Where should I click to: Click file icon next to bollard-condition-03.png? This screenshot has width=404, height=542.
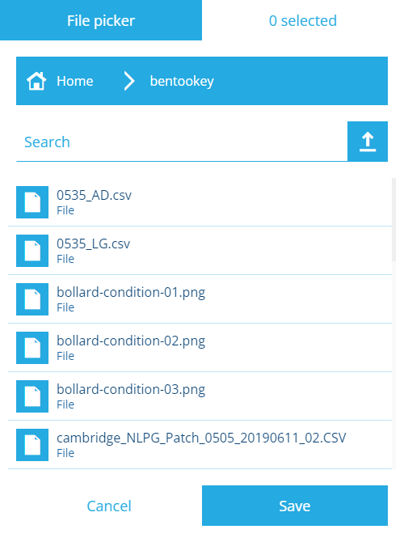(x=32, y=396)
